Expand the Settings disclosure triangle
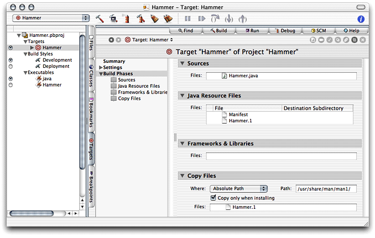This screenshot has height=238, width=375. pyautogui.click(x=101, y=67)
